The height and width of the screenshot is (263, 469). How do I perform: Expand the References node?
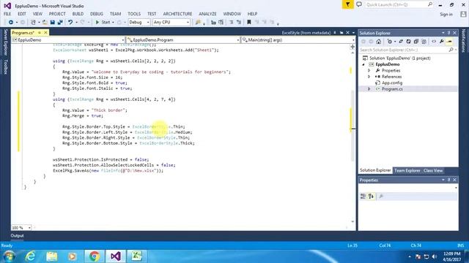[369, 77]
